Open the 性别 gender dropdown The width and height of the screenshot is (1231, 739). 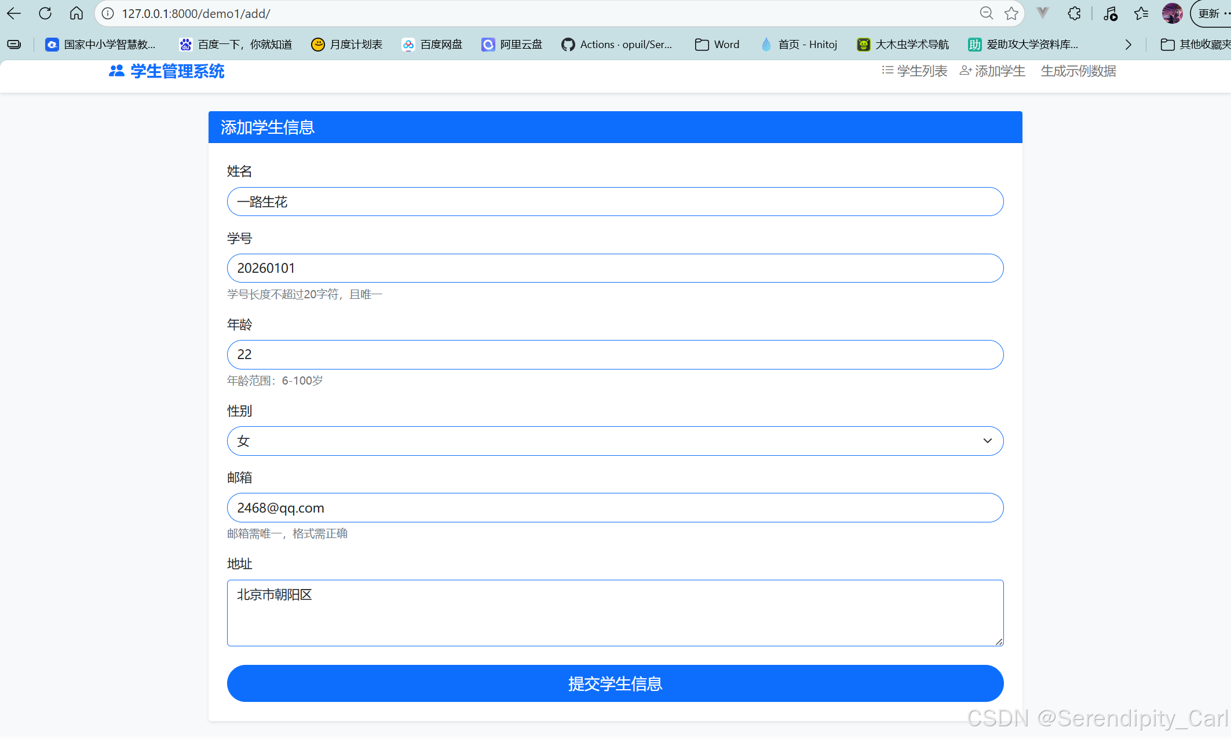pyautogui.click(x=615, y=441)
